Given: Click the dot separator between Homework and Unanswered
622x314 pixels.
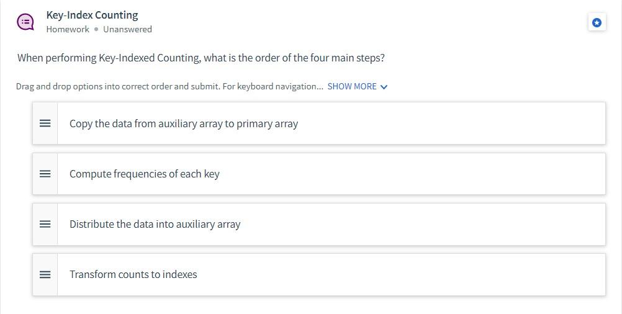Looking at the screenshot, I should pyautogui.click(x=96, y=29).
